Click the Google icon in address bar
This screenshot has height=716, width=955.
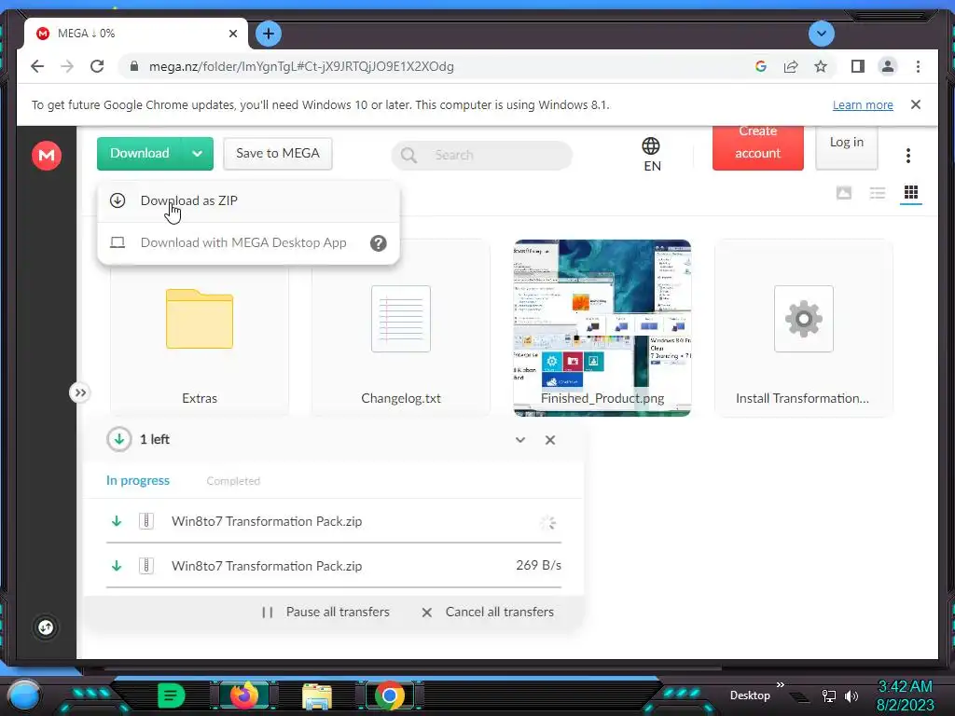(x=761, y=66)
